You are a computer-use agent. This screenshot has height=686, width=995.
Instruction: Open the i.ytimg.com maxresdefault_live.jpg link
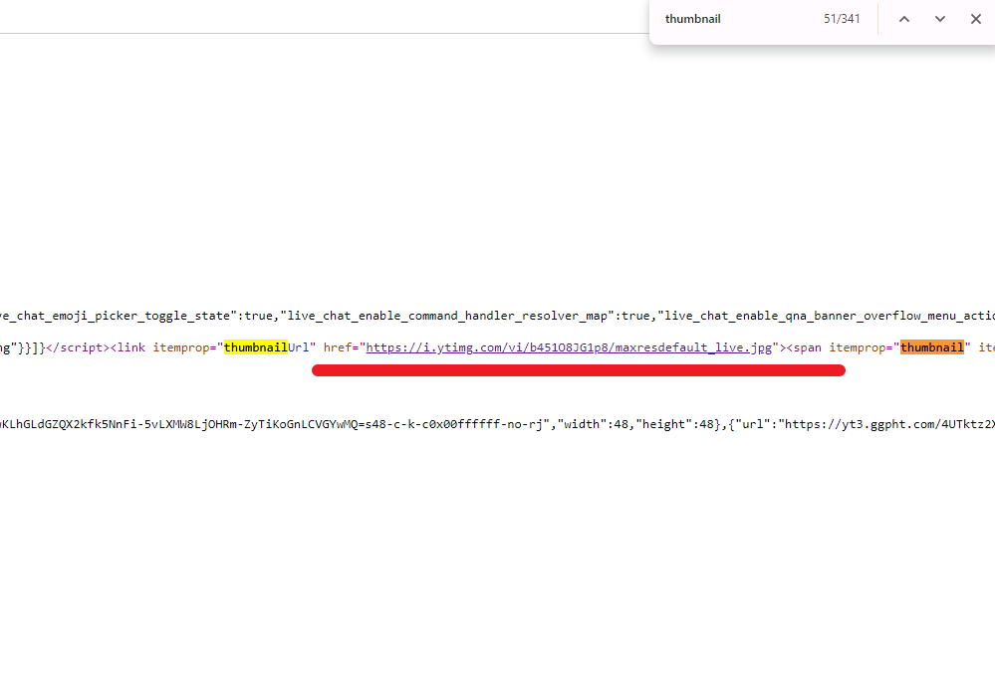(570, 347)
